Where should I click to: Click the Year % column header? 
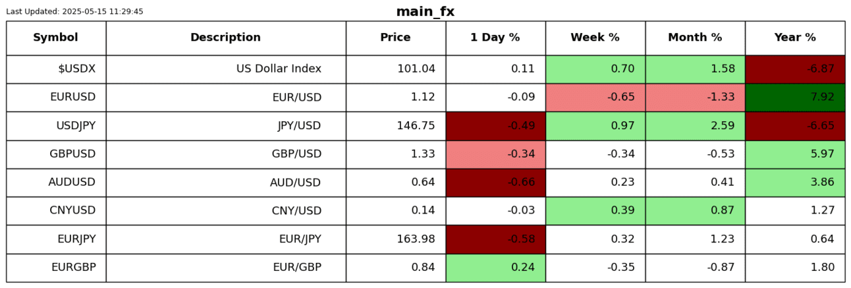[794, 38]
